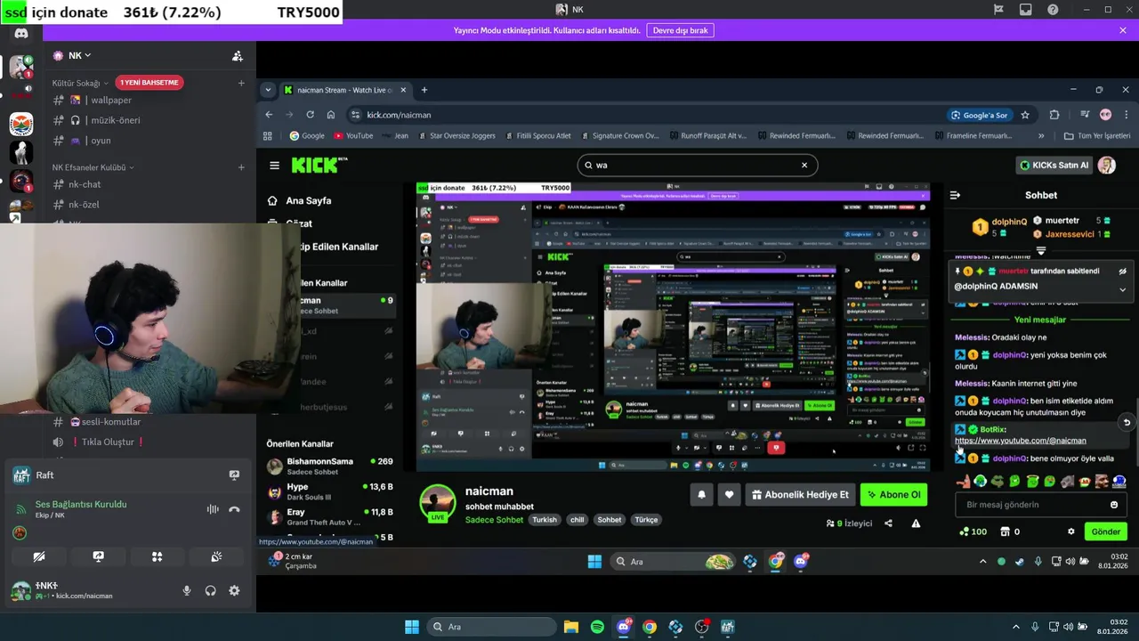Screen dimensions: 1139x641
Task: Click Google'a Sor in the address bar
Action: (x=979, y=115)
